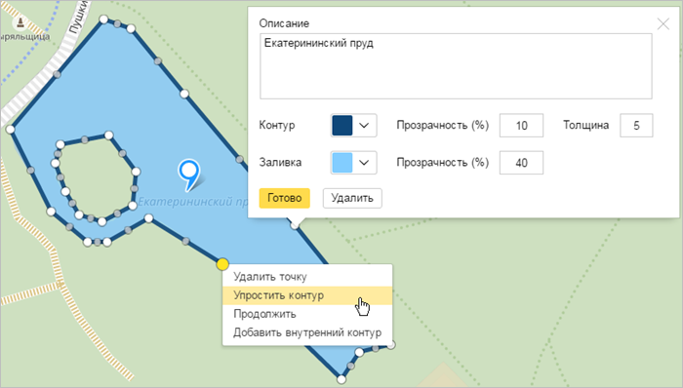This screenshot has height=388, width=683.
Task: Select Добавить внутренний контур option
Action: coord(307,332)
